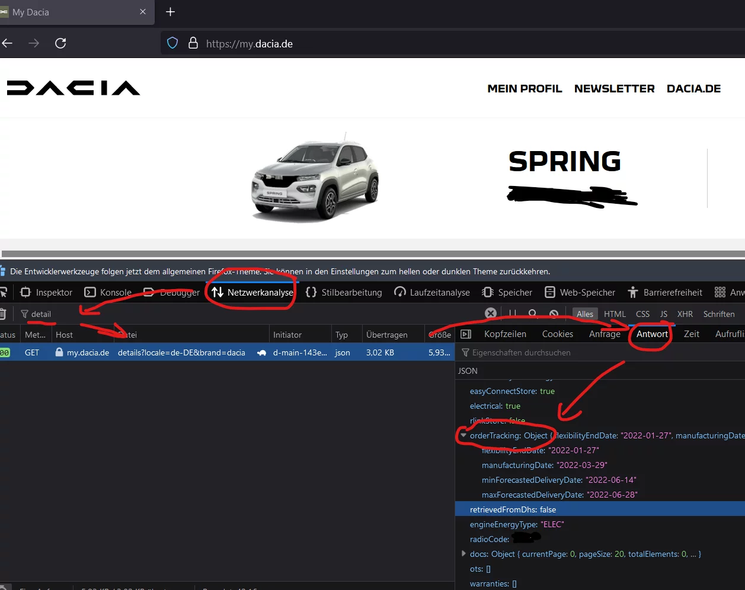This screenshot has width=745, height=590.
Task: Open the Web-Speicher tab
Action: pyautogui.click(x=580, y=292)
